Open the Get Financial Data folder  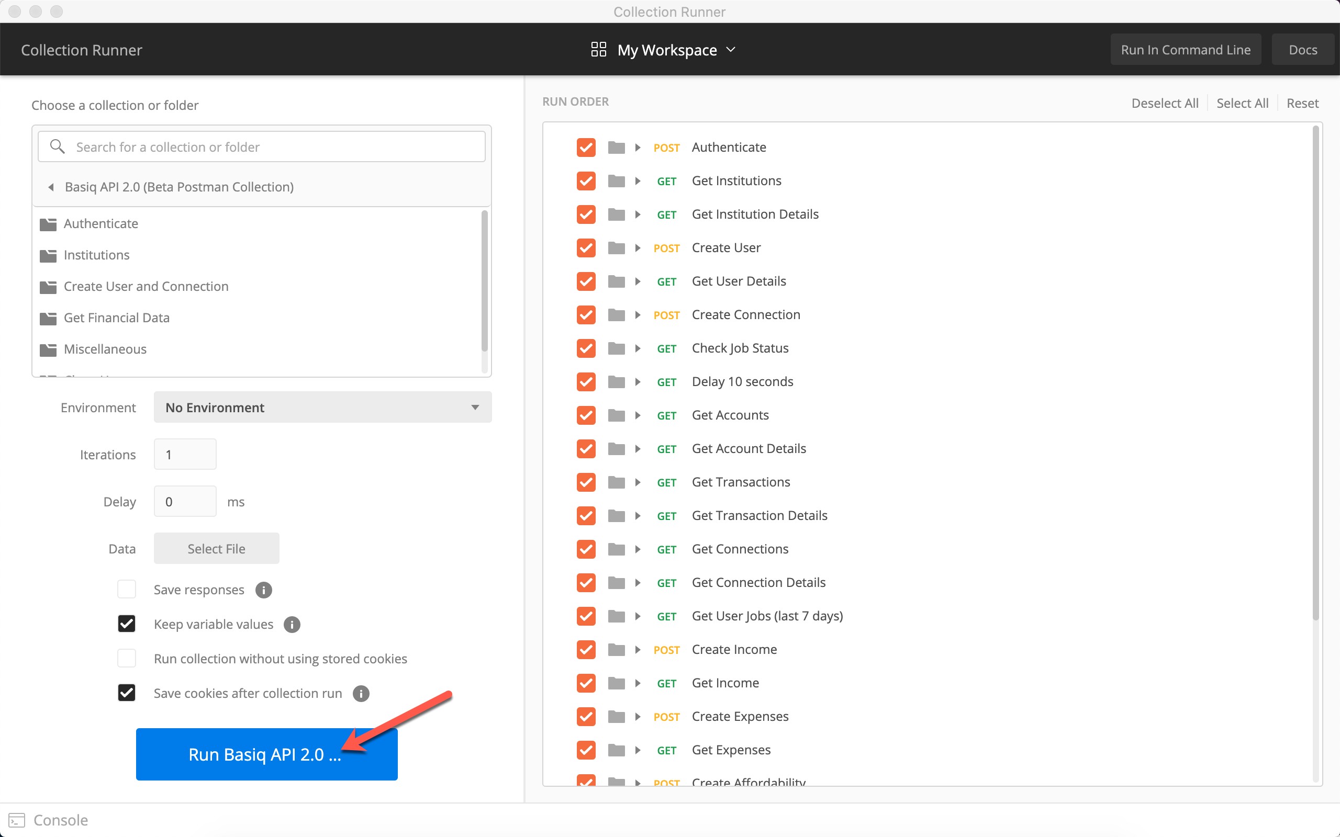tap(116, 318)
